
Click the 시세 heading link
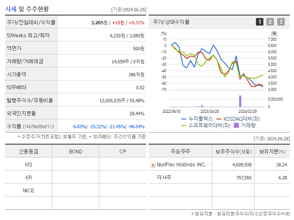point(11,9)
